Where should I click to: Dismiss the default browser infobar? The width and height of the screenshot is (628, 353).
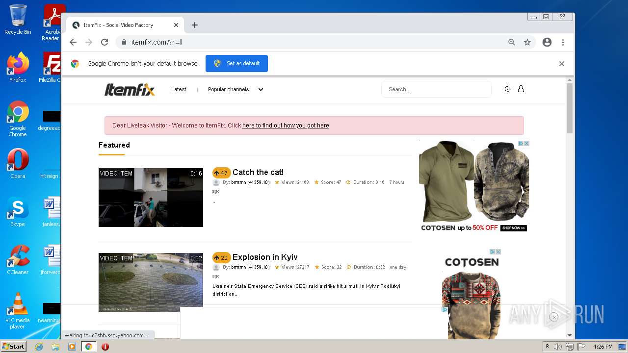point(562,64)
